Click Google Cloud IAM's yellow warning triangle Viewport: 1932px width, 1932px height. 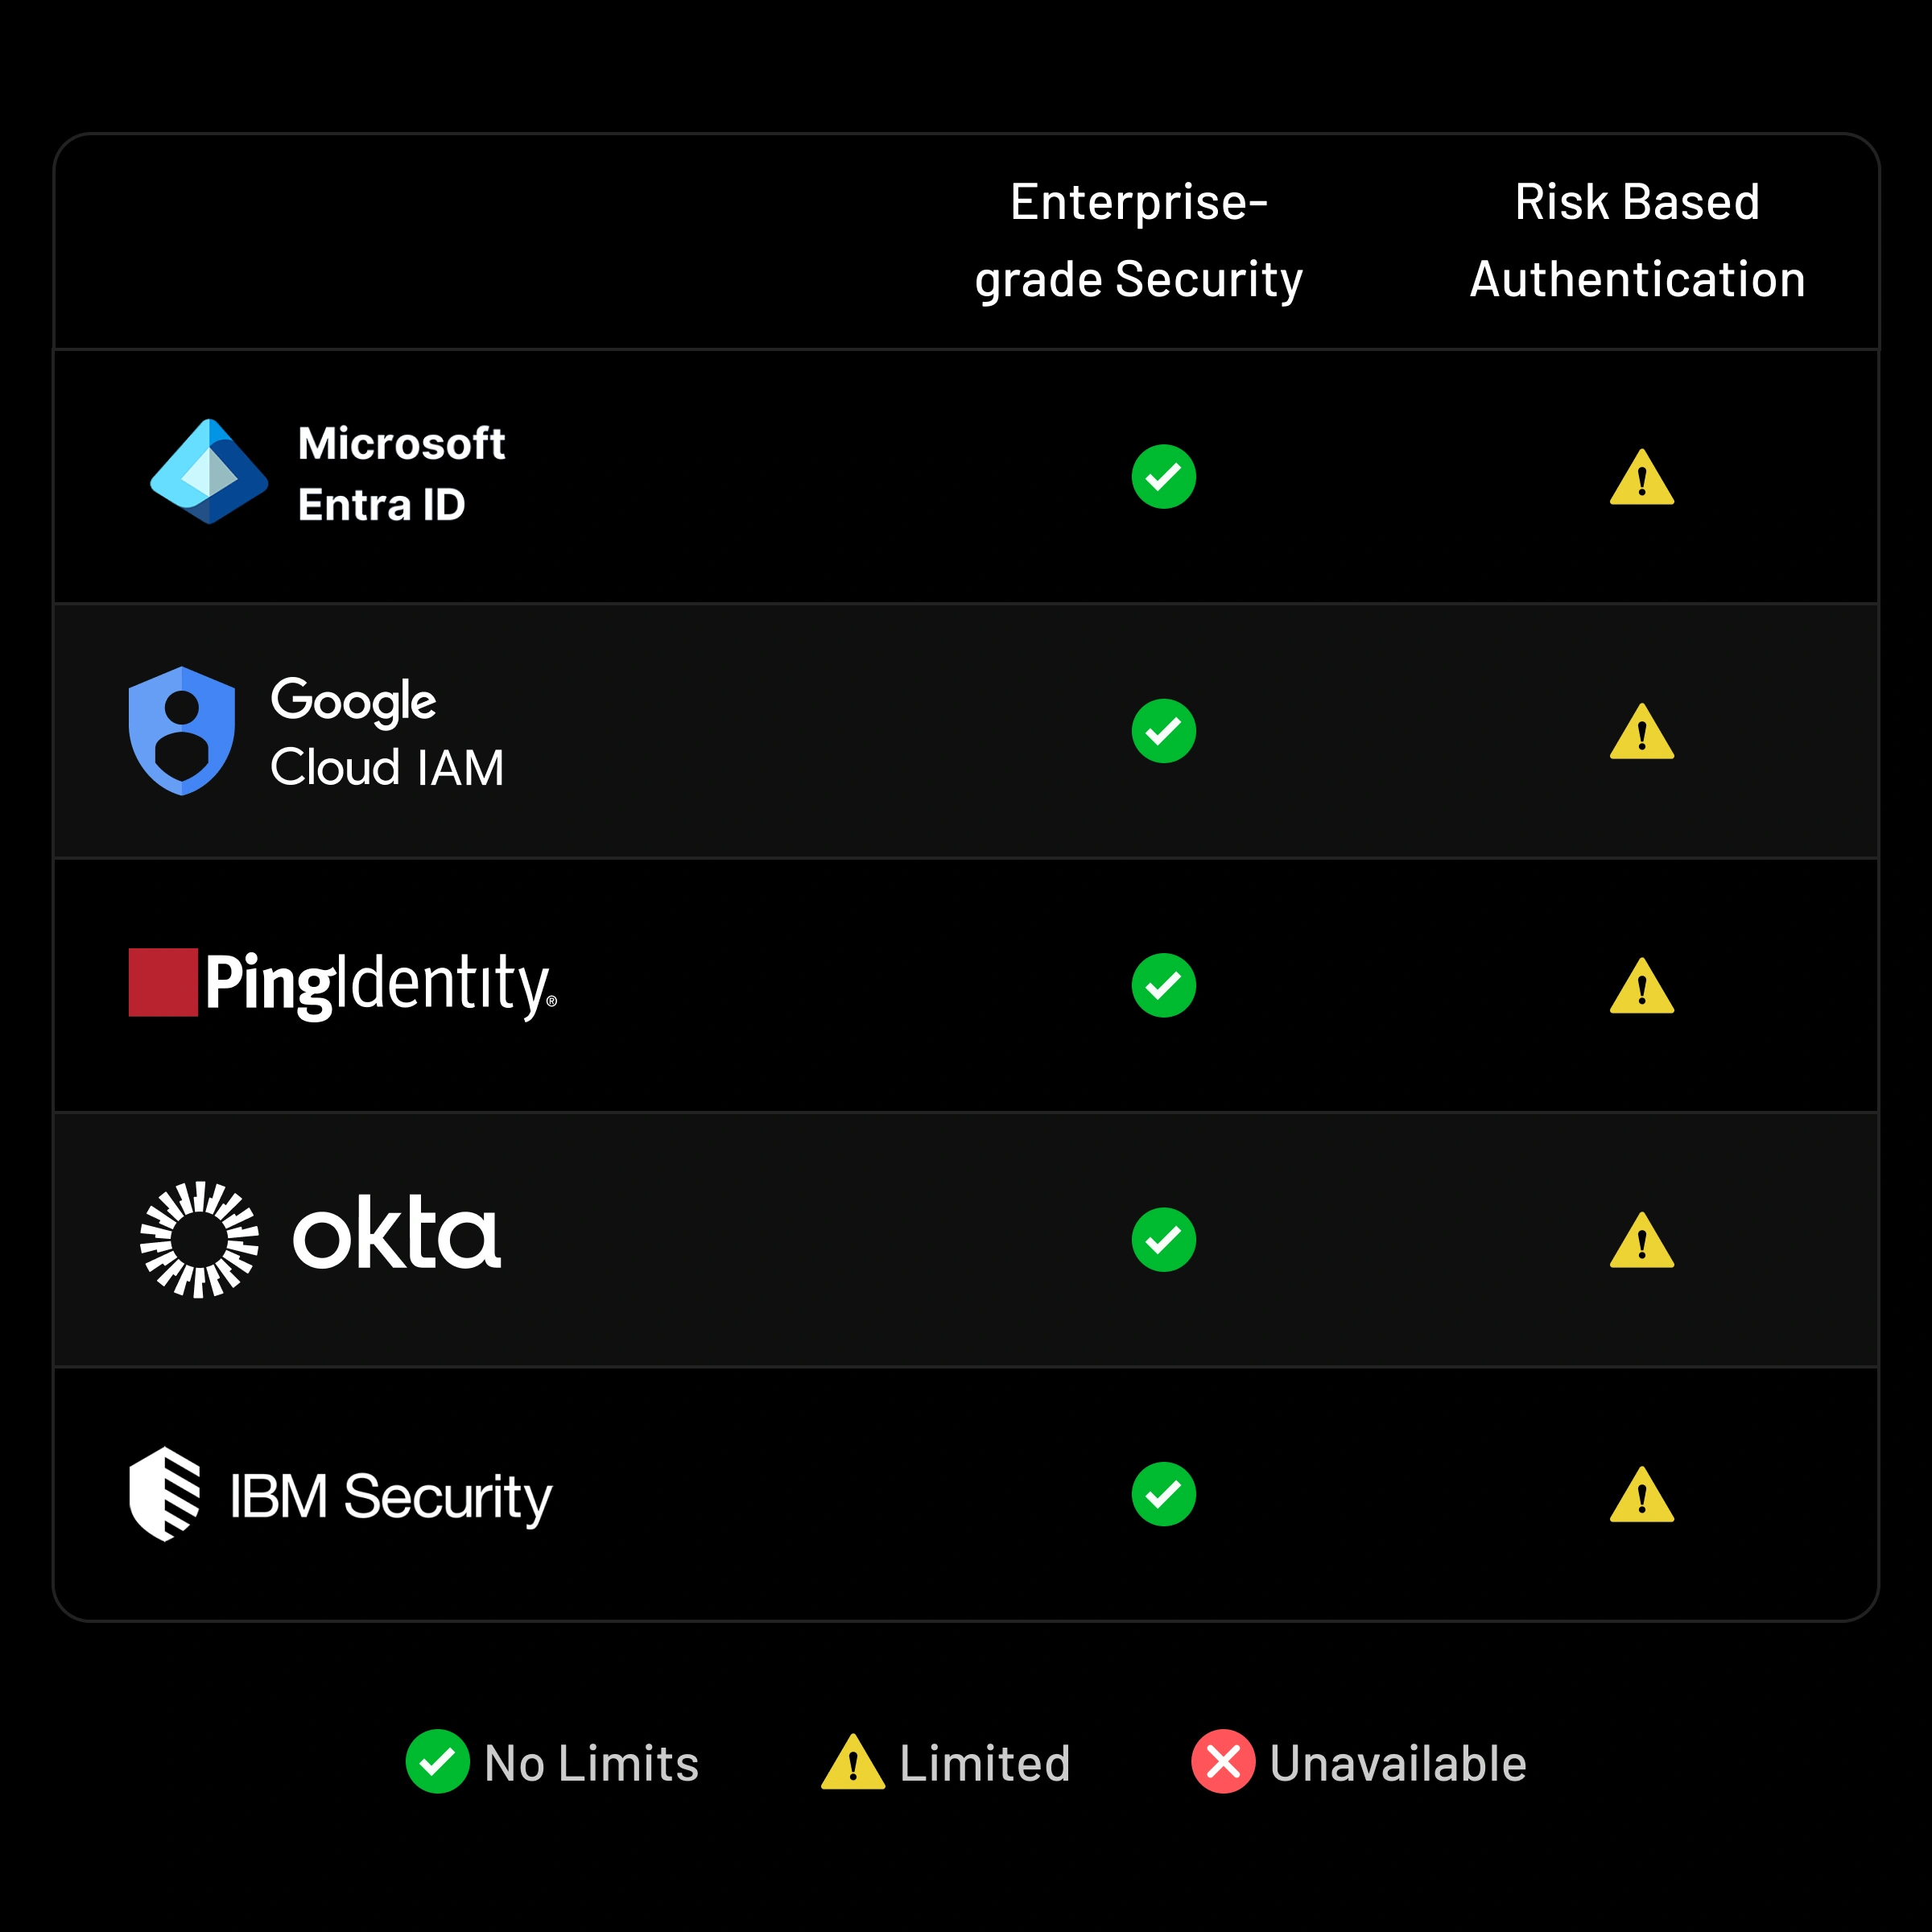(1641, 733)
